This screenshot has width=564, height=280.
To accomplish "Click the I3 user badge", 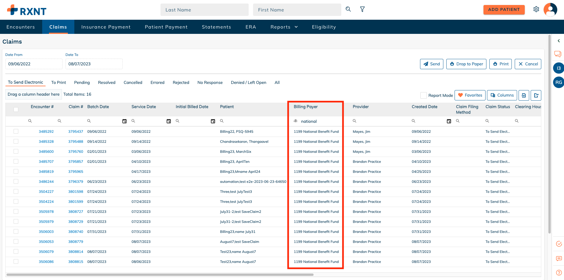I will pos(559,68).
